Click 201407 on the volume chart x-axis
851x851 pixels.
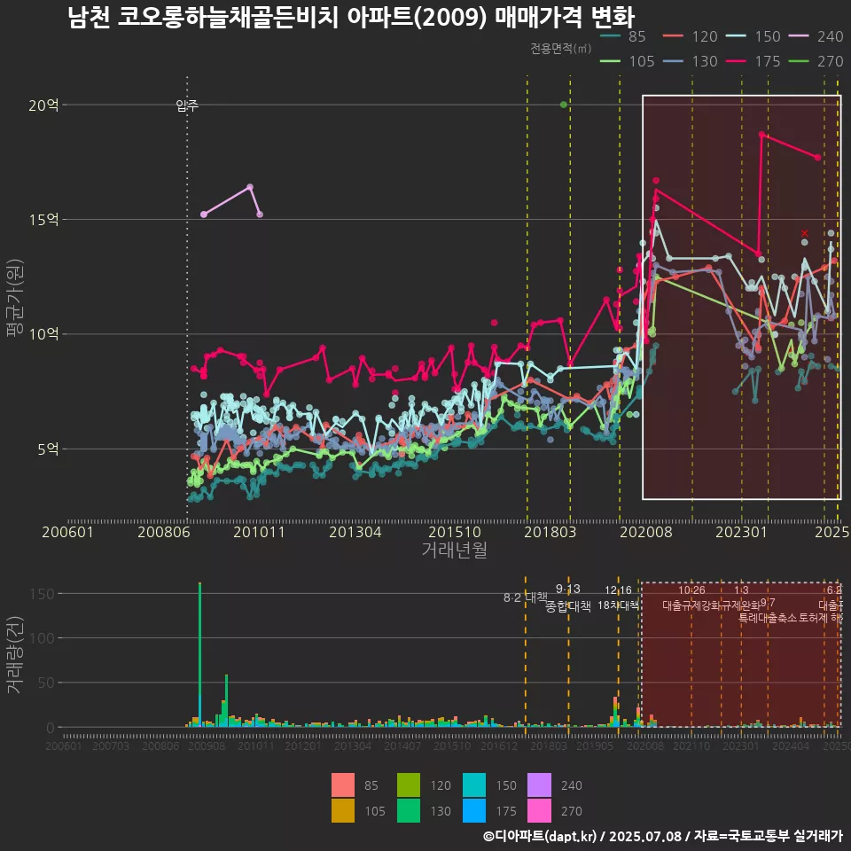402,746
